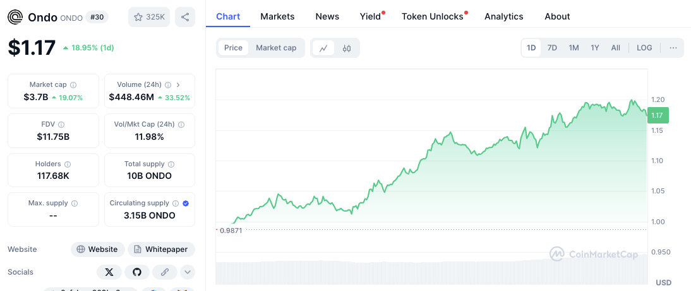This screenshot has width=691, height=291.
Task: Open Ondo's GitHub social link
Action: (137, 272)
